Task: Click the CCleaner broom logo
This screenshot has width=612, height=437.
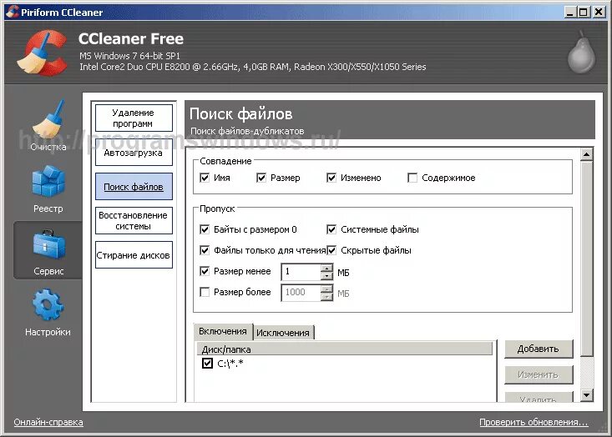Action: pos(42,53)
